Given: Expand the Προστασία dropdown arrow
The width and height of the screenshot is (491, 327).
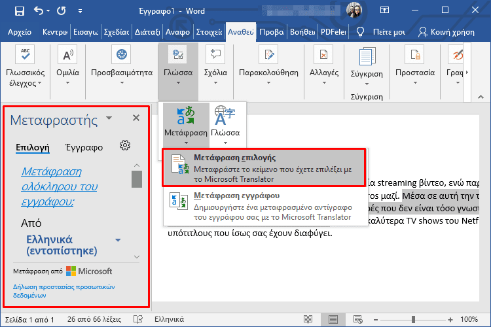Looking at the screenshot, I should coord(415,83).
